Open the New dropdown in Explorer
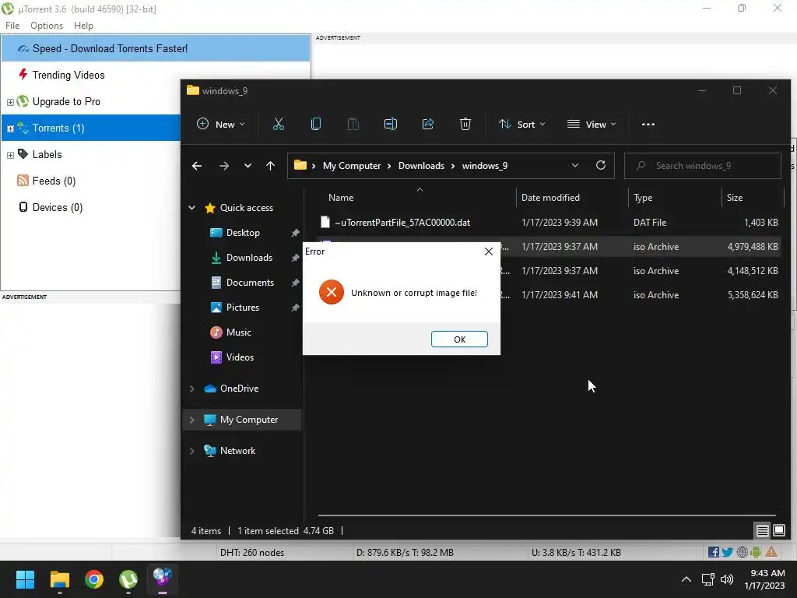797x598 pixels. (x=221, y=124)
